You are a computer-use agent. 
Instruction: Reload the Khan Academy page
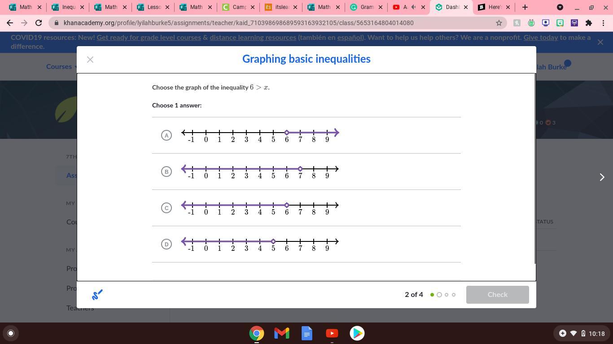pyautogui.click(x=39, y=23)
